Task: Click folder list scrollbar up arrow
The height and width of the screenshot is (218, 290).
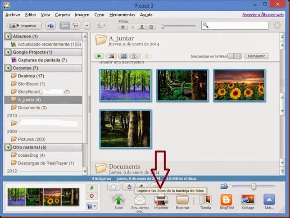Action: click(85, 36)
